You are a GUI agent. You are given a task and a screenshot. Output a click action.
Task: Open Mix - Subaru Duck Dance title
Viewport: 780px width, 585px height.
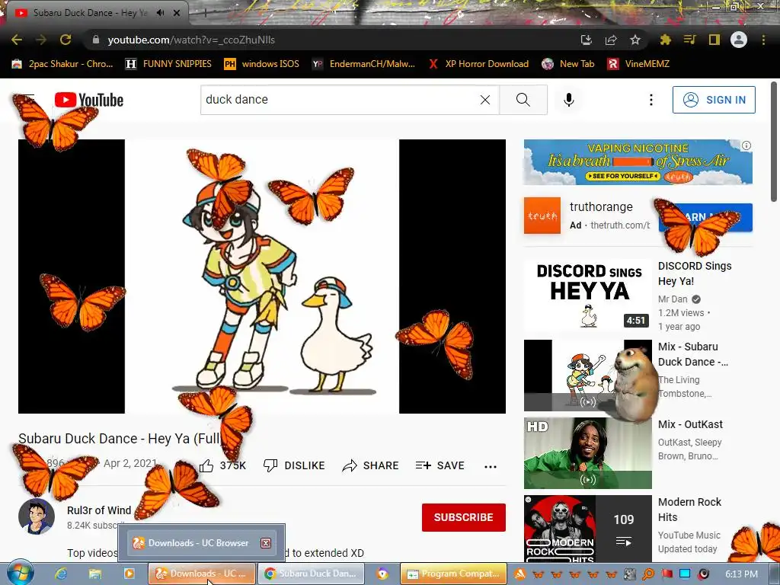[693, 354]
